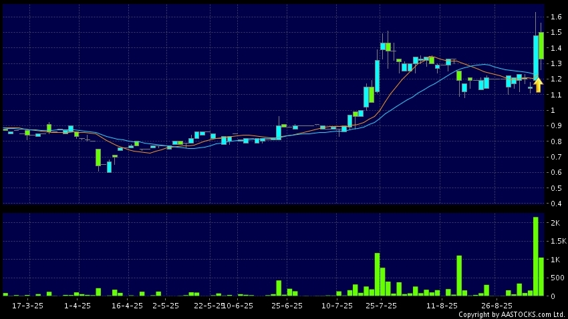Select the volume spike bar near 11-8-25

pos(459,276)
